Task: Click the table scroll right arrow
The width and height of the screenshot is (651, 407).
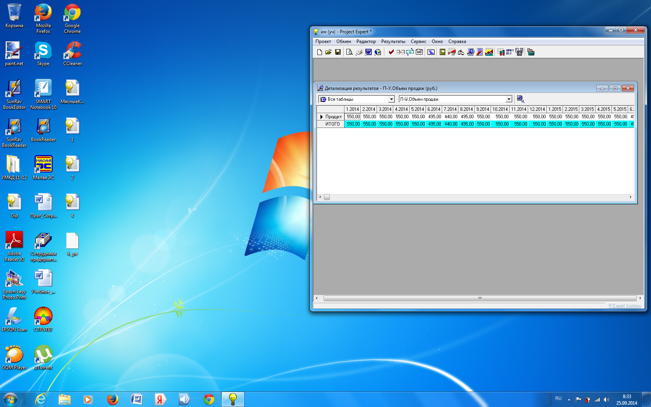Action: pos(630,197)
